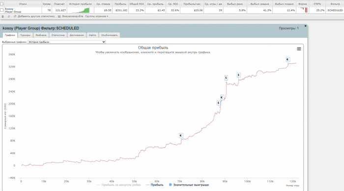The height and width of the screenshot is (191, 344).
Task: Click the Визуализируйте link
Action: pyautogui.click(x=73, y=16)
